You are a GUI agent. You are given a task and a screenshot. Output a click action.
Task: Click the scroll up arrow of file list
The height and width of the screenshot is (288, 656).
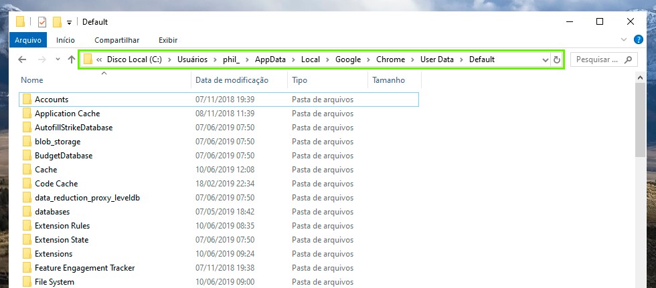pyautogui.click(x=640, y=78)
